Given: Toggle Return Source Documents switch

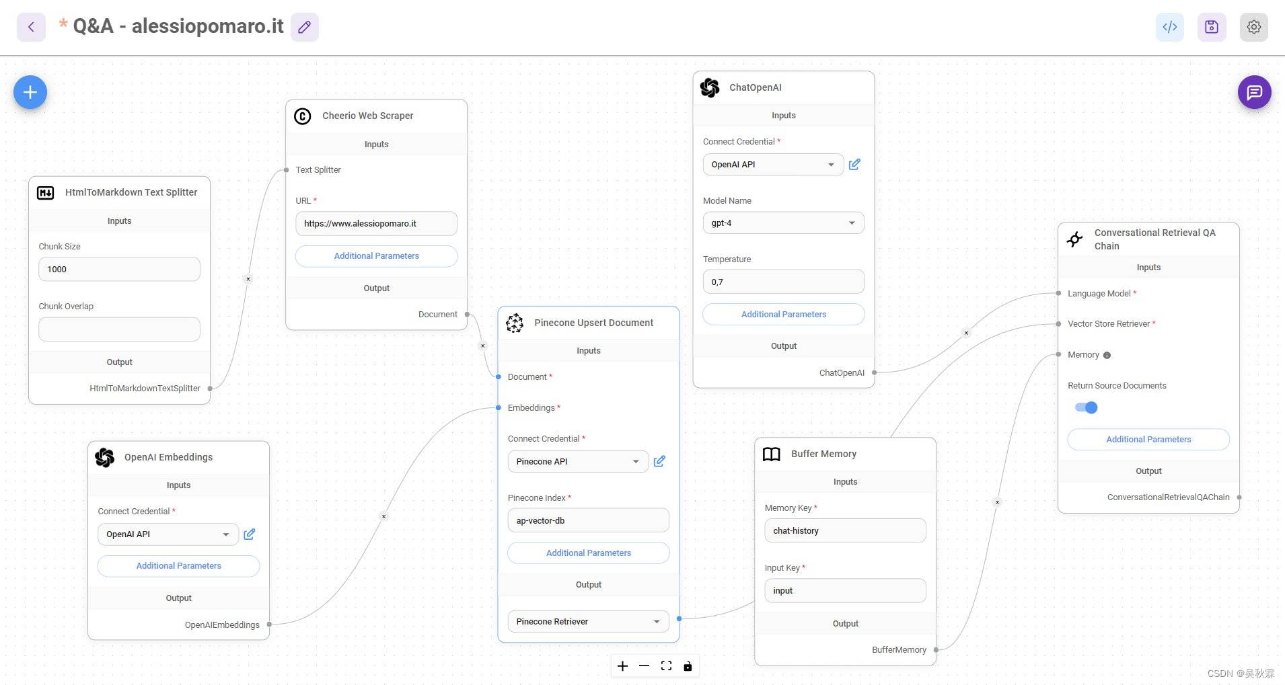Looking at the screenshot, I should coord(1086,407).
